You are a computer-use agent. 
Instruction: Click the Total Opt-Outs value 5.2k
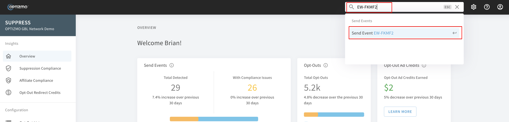pyautogui.click(x=312, y=88)
